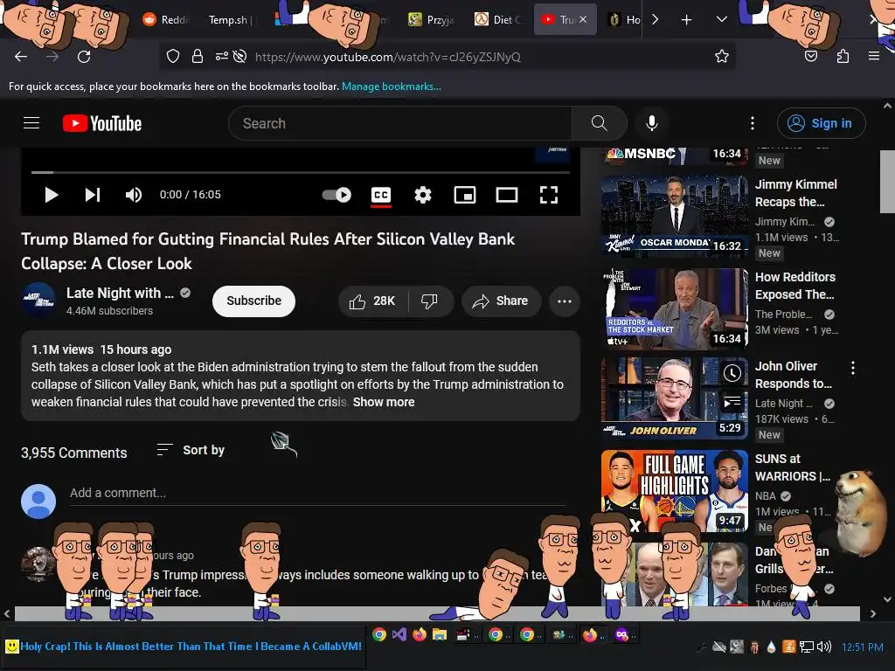The width and height of the screenshot is (895, 671).
Task: Open Firefox application menu
Action: click(873, 57)
